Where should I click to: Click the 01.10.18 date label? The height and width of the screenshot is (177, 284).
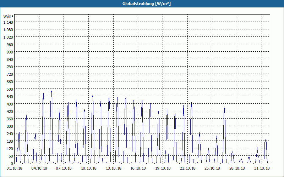[x=15, y=169]
